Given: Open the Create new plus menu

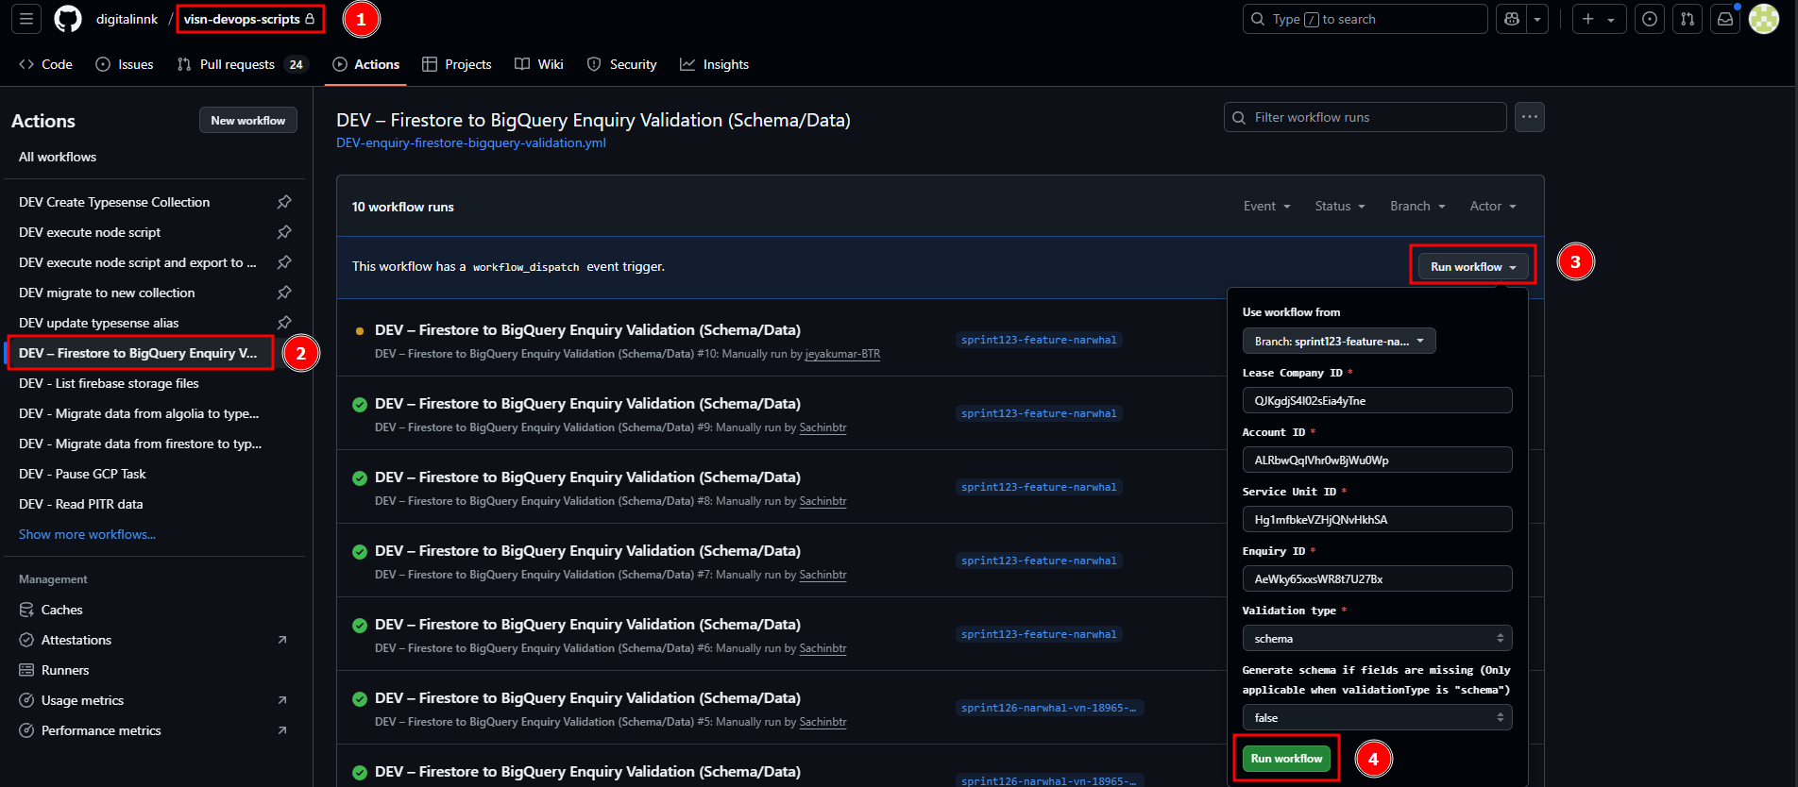Looking at the screenshot, I should point(1599,19).
